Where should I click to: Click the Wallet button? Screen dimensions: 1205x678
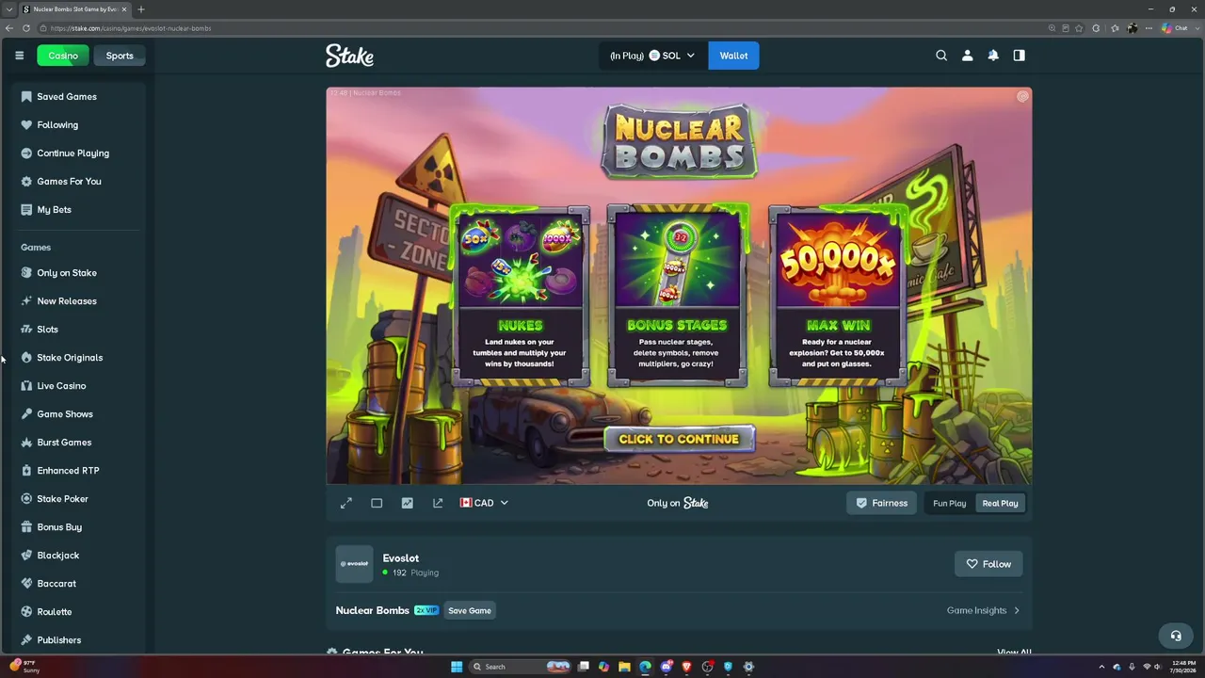point(733,56)
